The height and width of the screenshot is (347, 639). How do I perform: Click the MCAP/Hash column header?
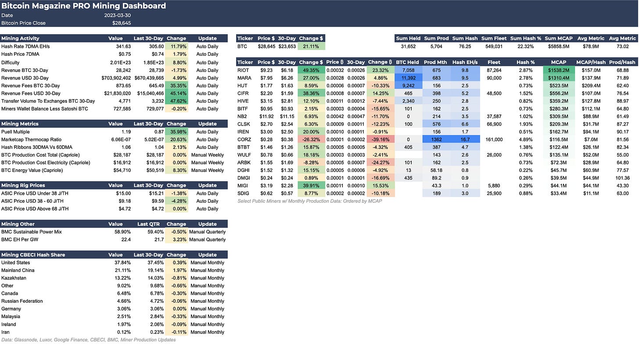pyautogui.click(x=591, y=62)
